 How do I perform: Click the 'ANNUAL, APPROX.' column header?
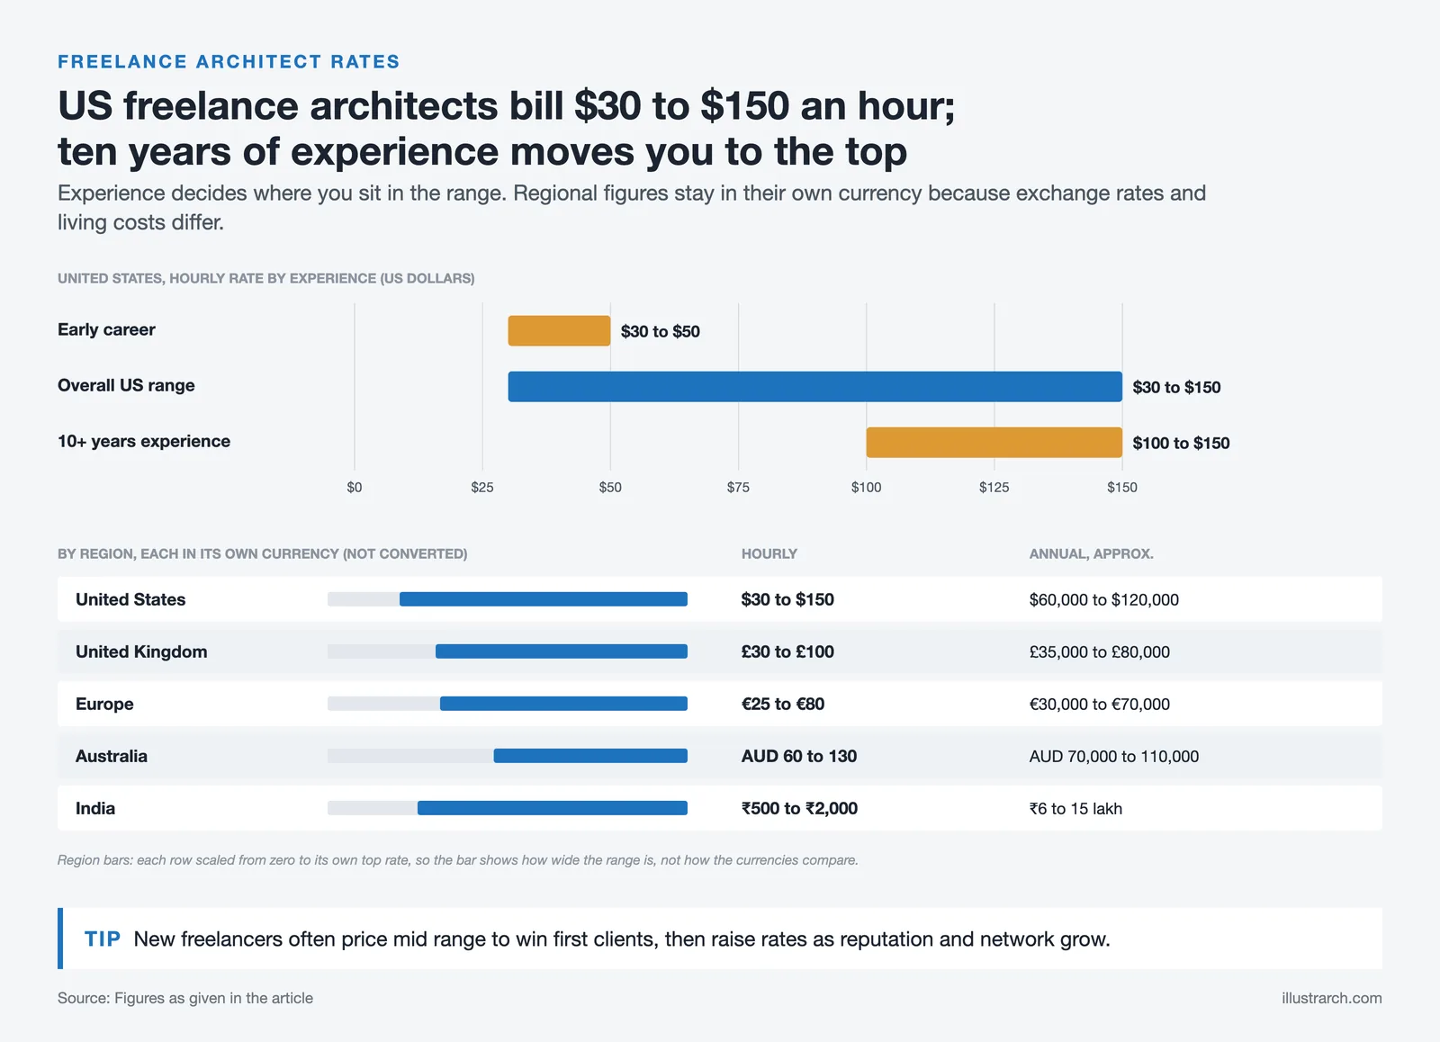[x=1092, y=553]
